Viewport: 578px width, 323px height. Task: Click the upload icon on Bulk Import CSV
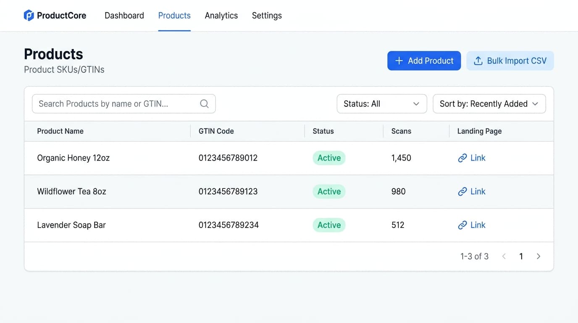(478, 61)
